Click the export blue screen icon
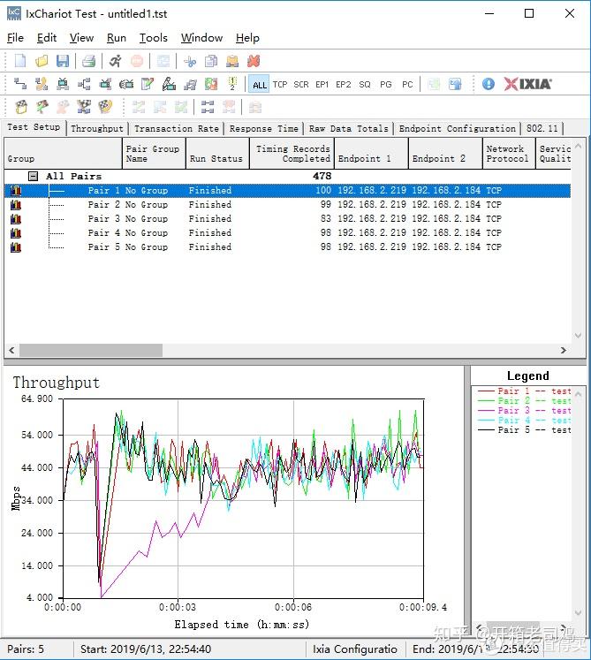The width and height of the screenshot is (591, 660). point(455,84)
